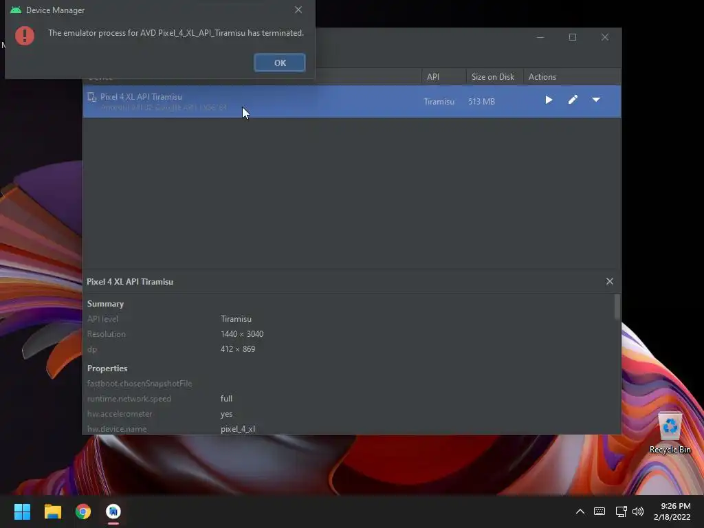Close the Device Manager main window
Viewport: 704px width, 528px height.
pos(605,37)
